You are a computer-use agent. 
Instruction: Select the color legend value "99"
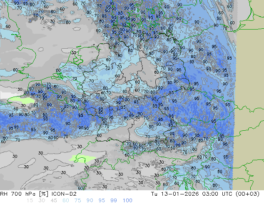(x=114, y=201)
